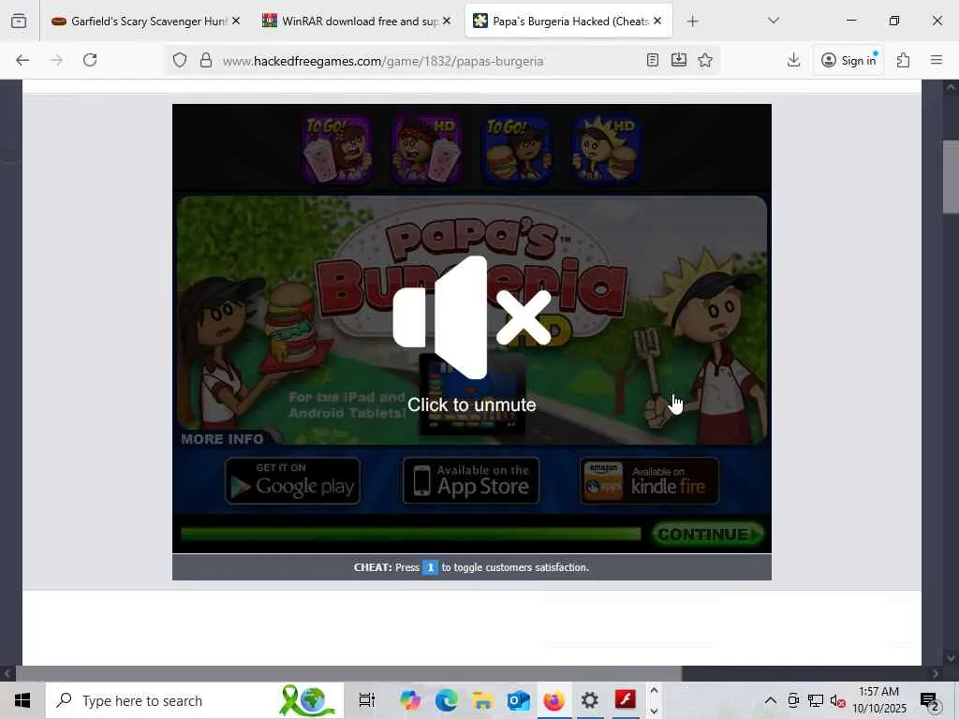Click the Sign in account button
This screenshot has width=959, height=719.
pyautogui.click(x=848, y=60)
